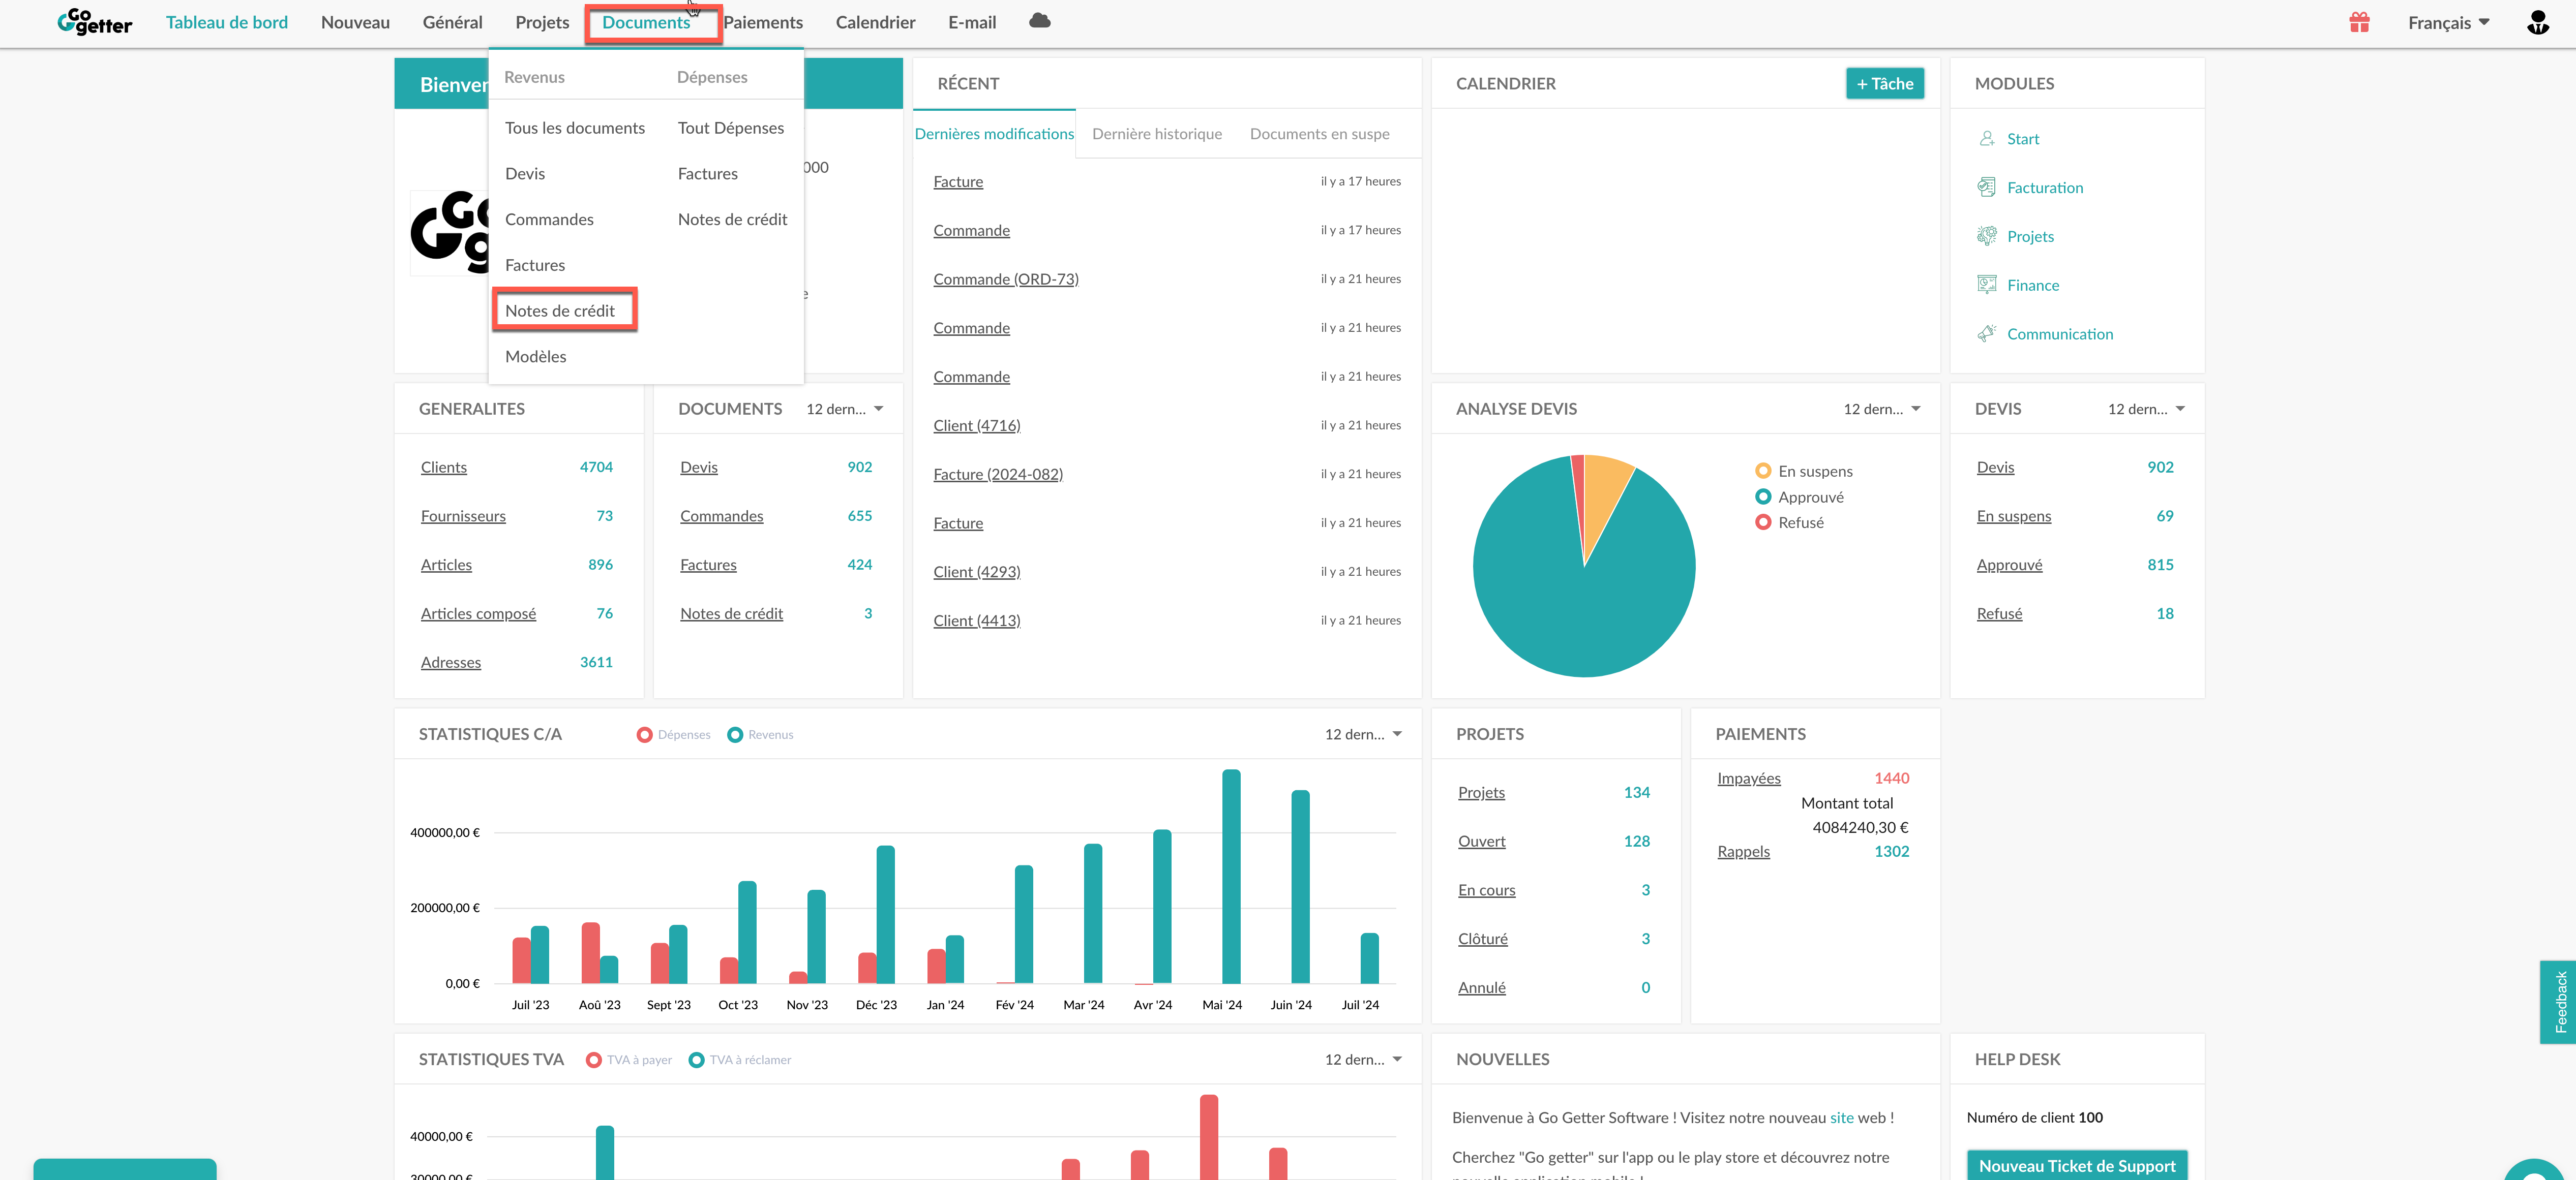Screen dimensions: 2576x1180
Task: Toggle the Dépenses series in Statistiques C/A
Action: [674, 735]
